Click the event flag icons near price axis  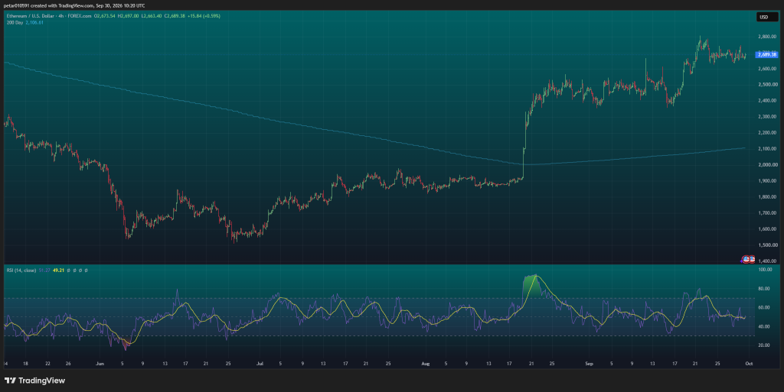(748, 259)
